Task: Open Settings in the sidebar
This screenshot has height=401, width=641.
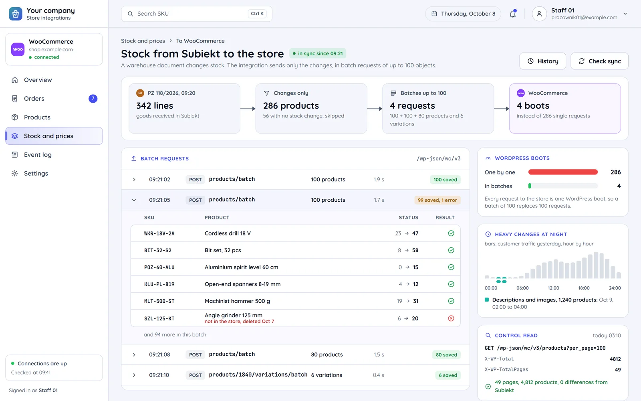Action: (54, 173)
